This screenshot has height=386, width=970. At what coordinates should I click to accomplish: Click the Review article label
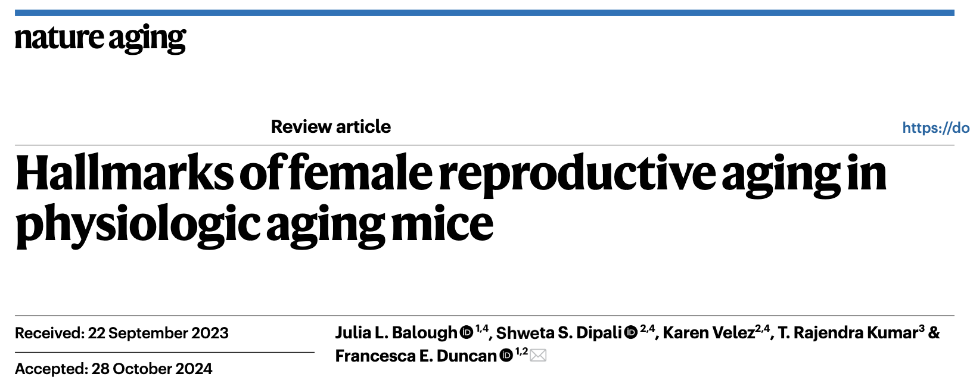(331, 126)
